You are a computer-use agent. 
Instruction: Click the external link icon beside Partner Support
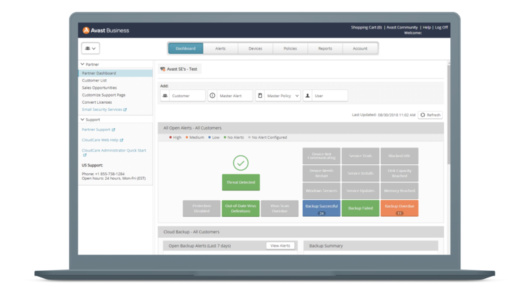(x=112, y=130)
